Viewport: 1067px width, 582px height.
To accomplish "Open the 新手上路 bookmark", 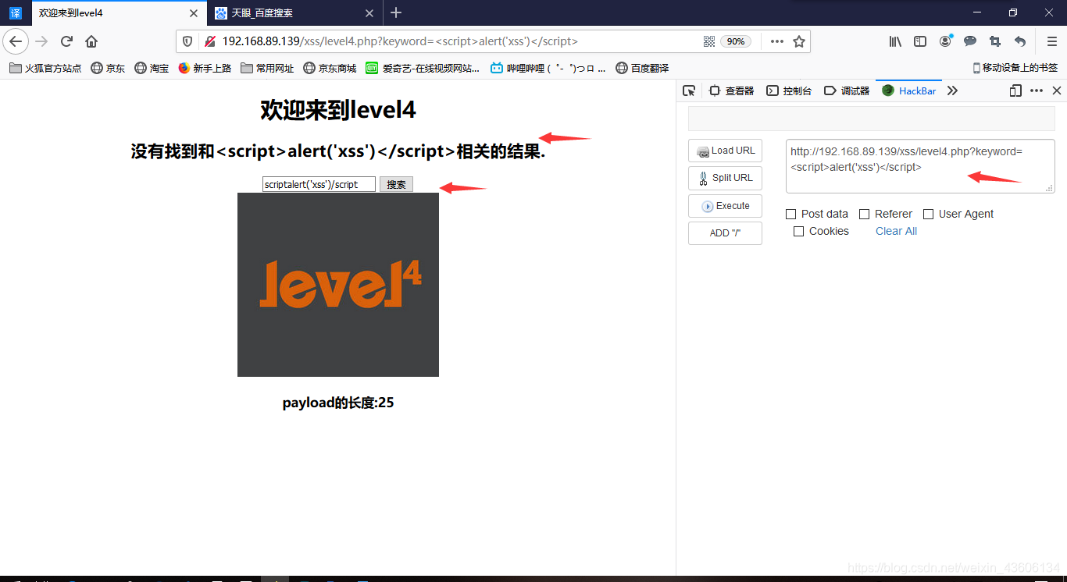I will [x=205, y=68].
